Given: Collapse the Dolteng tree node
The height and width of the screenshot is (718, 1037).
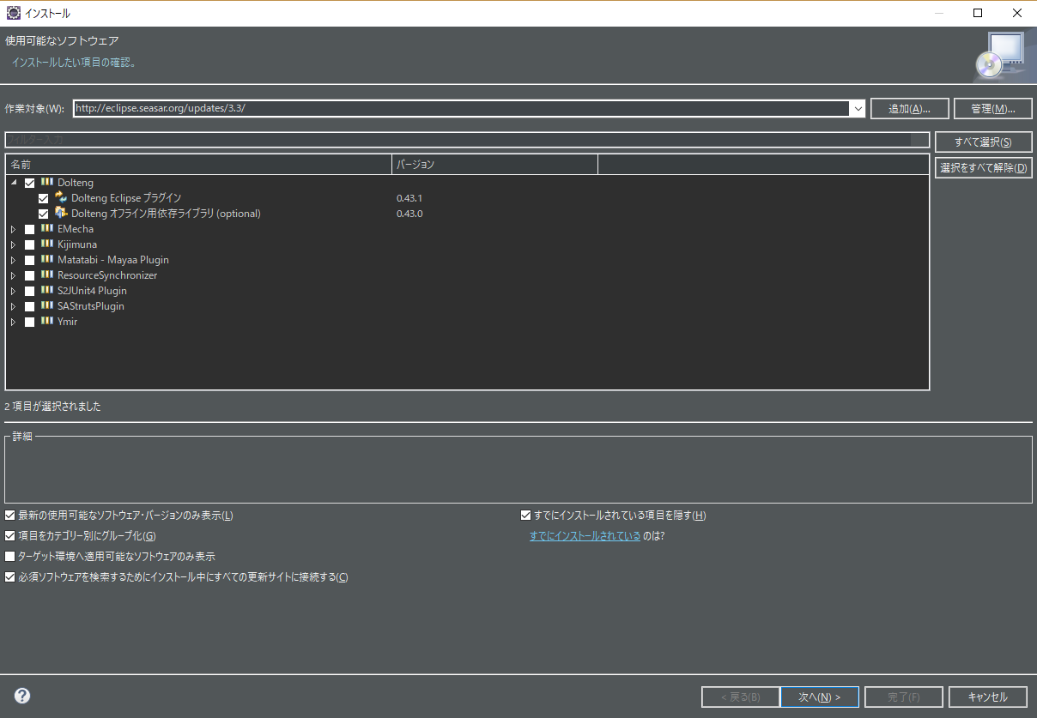Looking at the screenshot, I should pyautogui.click(x=14, y=183).
